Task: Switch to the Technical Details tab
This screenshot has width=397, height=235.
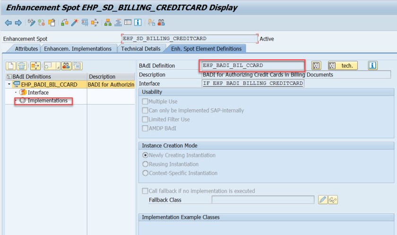Action: [x=141, y=49]
